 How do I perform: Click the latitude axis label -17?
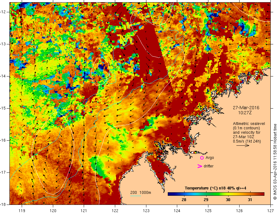coord(3,172)
